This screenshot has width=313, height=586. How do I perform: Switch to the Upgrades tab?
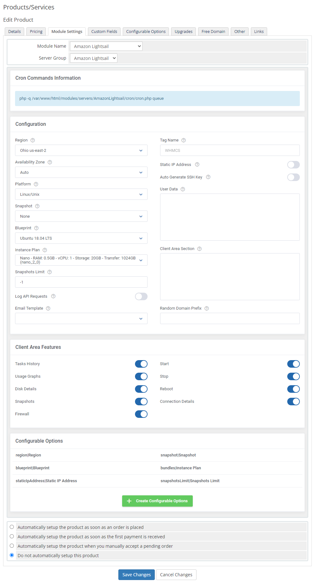184,31
